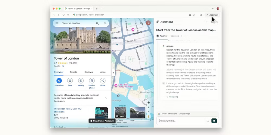Collapse the side panel with the arrow handle

click(x=113, y=73)
